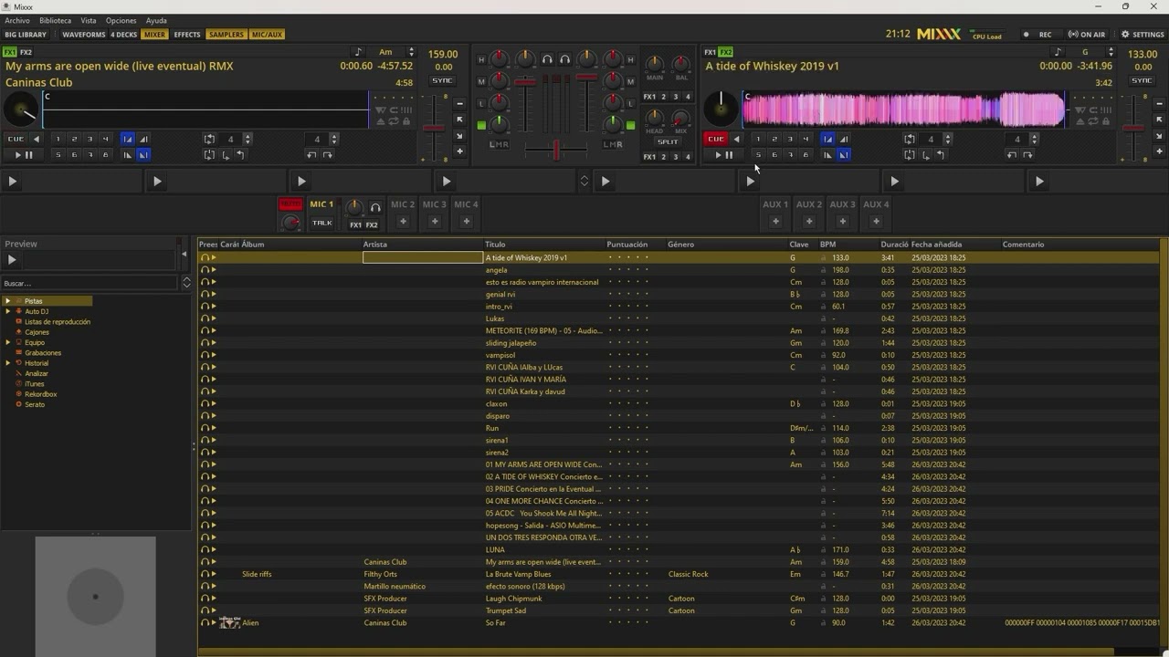Screen dimensions: 1169x657
Task: Toggle right channel headphone cue in mixer
Action: tap(564, 59)
